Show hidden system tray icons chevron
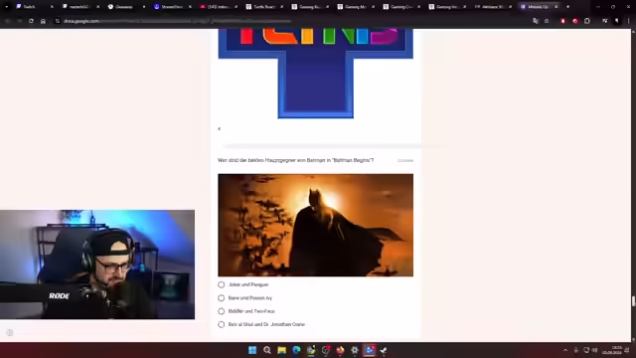The width and height of the screenshot is (636, 358). click(565, 350)
